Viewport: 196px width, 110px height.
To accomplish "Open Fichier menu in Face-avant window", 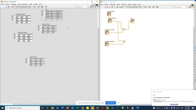I will [x=2, y=4].
